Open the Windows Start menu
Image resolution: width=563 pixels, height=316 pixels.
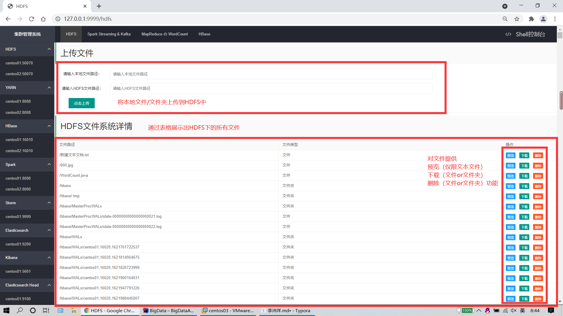(x=6, y=310)
